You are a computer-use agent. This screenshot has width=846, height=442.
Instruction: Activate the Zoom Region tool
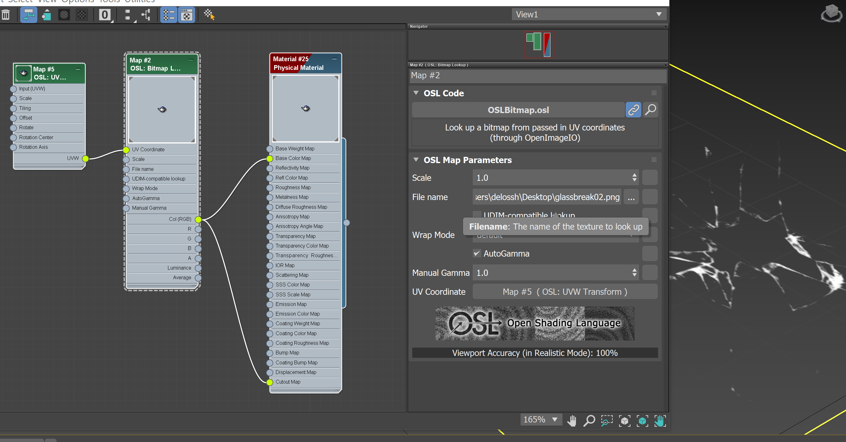click(x=607, y=421)
